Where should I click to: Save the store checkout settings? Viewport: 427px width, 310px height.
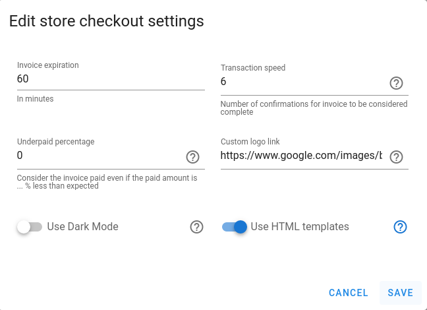401,293
